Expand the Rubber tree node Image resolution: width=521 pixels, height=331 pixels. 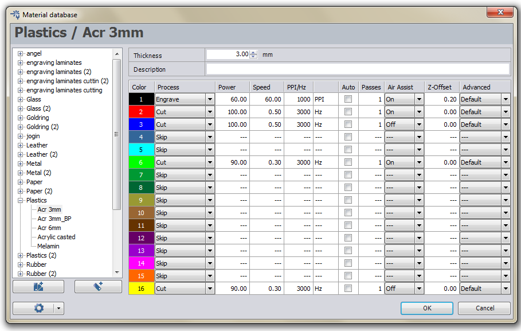[x=20, y=264]
